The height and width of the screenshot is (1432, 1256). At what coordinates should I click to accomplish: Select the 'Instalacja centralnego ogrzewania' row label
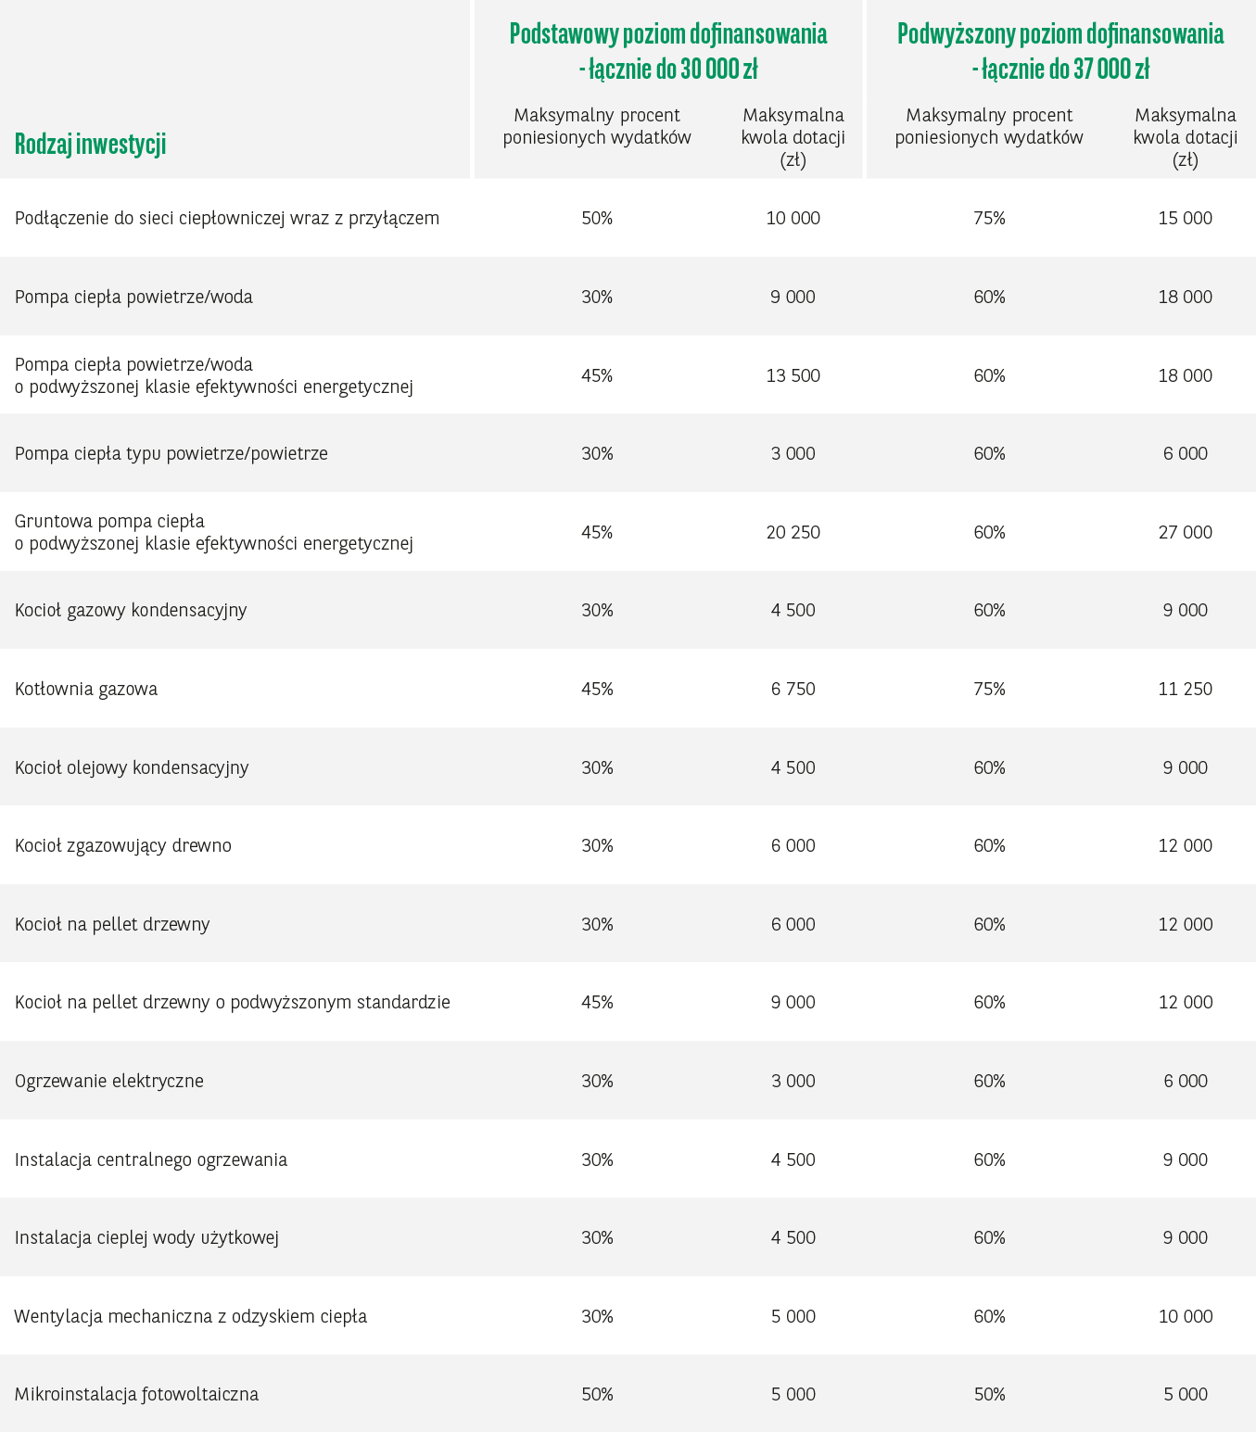pyautogui.click(x=151, y=1160)
